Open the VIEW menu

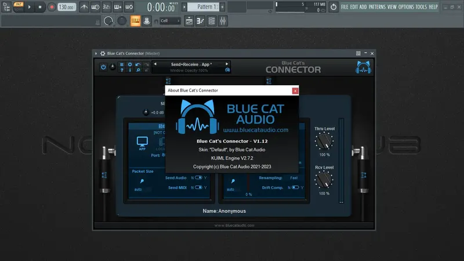point(392,7)
